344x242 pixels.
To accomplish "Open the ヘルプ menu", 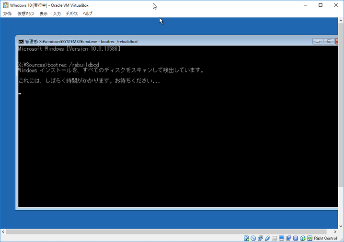I will click(x=87, y=13).
